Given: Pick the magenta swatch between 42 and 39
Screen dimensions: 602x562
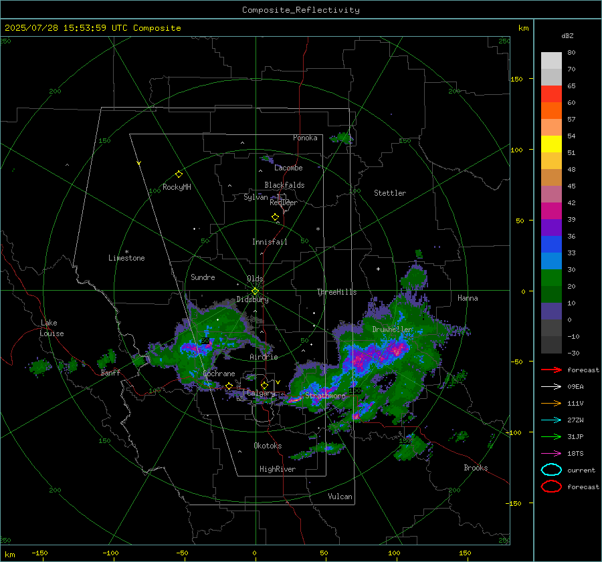Looking at the screenshot, I should point(551,211).
